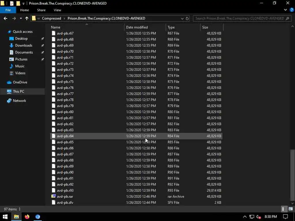Switch to large icons view layout
This screenshot has height=221, width=295.
pyautogui.click(x=291, y=209)
